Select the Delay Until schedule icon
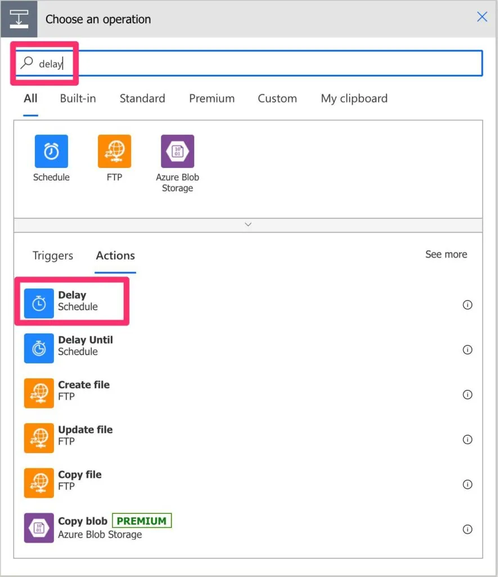Viewport: 498px width, 577px height. [x=39, y=348]
